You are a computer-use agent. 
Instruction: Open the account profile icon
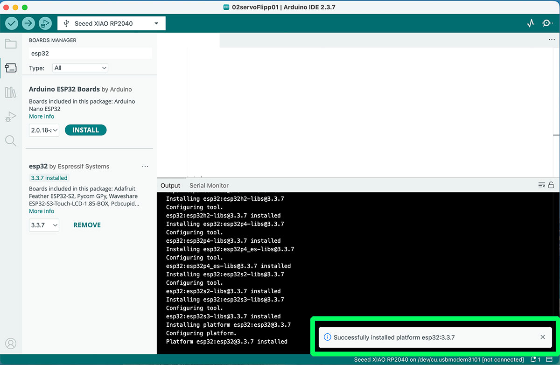(x=11, y=344)
